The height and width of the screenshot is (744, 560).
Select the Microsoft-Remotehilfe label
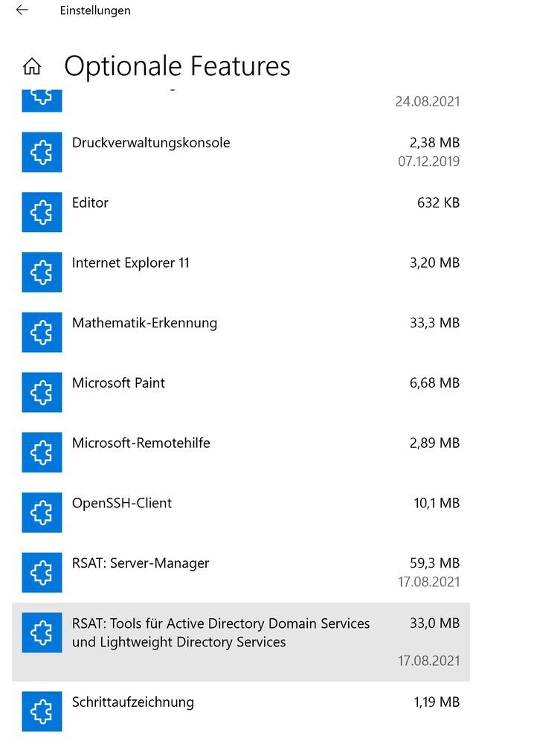point(141,443)
